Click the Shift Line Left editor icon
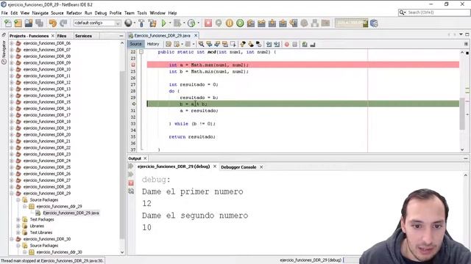The height and width of the screenshot is (264, 471). coord(269,44)
